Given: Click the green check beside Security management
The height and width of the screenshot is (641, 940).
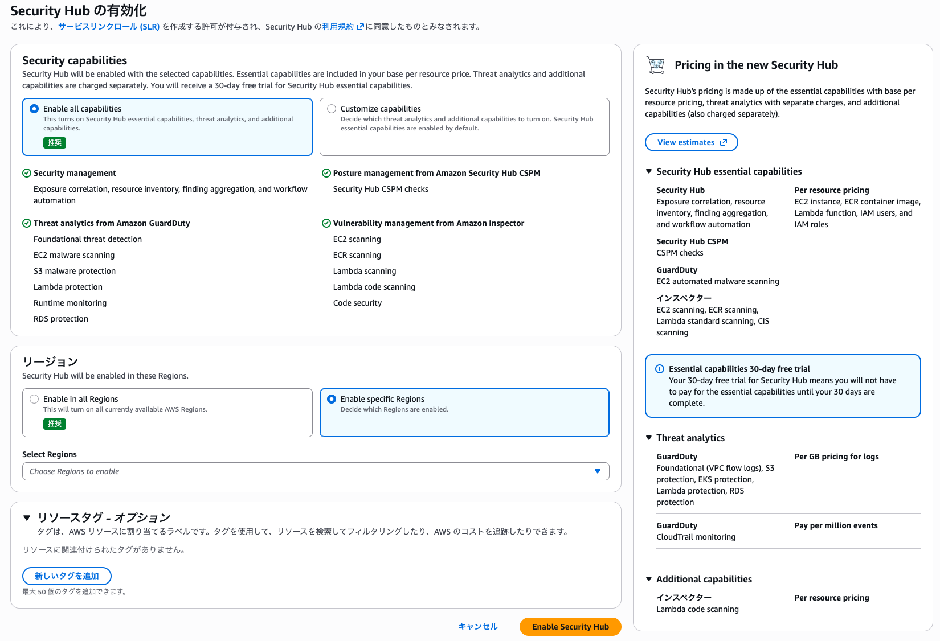Looking at the screenshot, I should 27,173.
